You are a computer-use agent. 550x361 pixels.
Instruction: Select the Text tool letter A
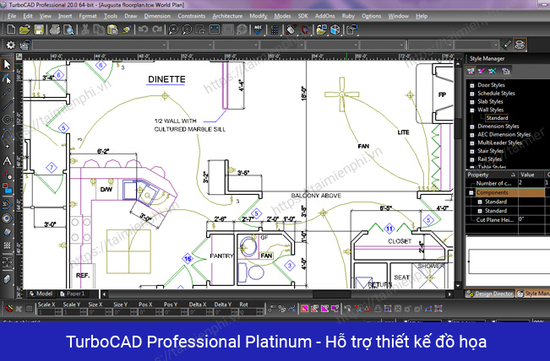coord(7,161)
